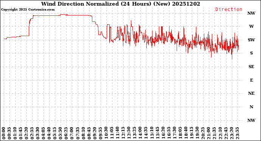Click the 11:40 time label
The width and height of the screenshot is (261, 141).
pos(118,133)
